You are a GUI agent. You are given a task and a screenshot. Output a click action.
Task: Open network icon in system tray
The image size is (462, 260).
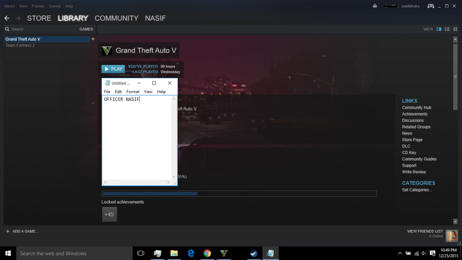tap(416, 253)
